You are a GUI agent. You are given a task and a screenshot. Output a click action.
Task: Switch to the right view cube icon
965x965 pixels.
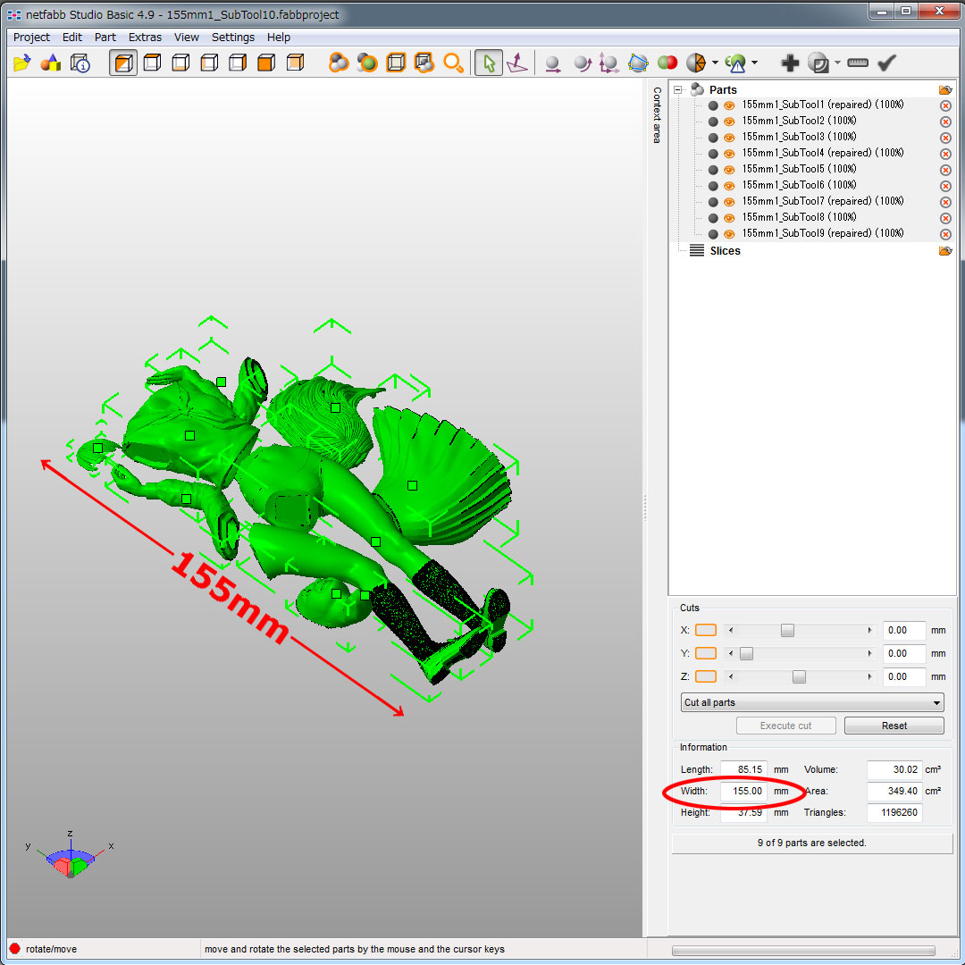(238, 63)
